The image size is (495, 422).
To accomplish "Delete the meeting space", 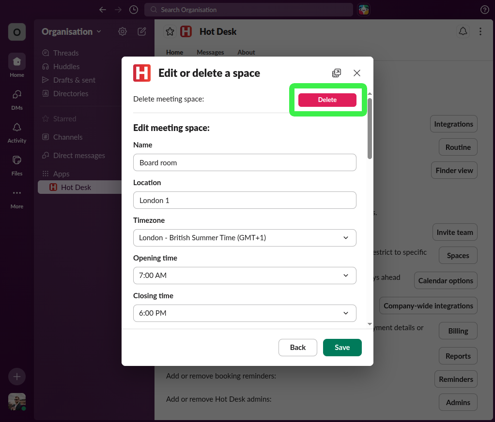I will click(x=327, y=100).
